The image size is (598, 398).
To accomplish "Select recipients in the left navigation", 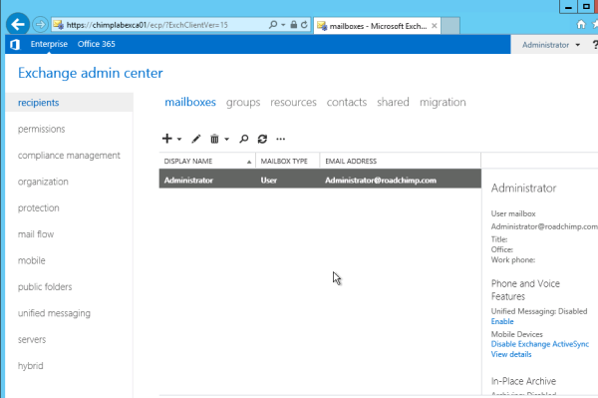I will coord(69,103).
